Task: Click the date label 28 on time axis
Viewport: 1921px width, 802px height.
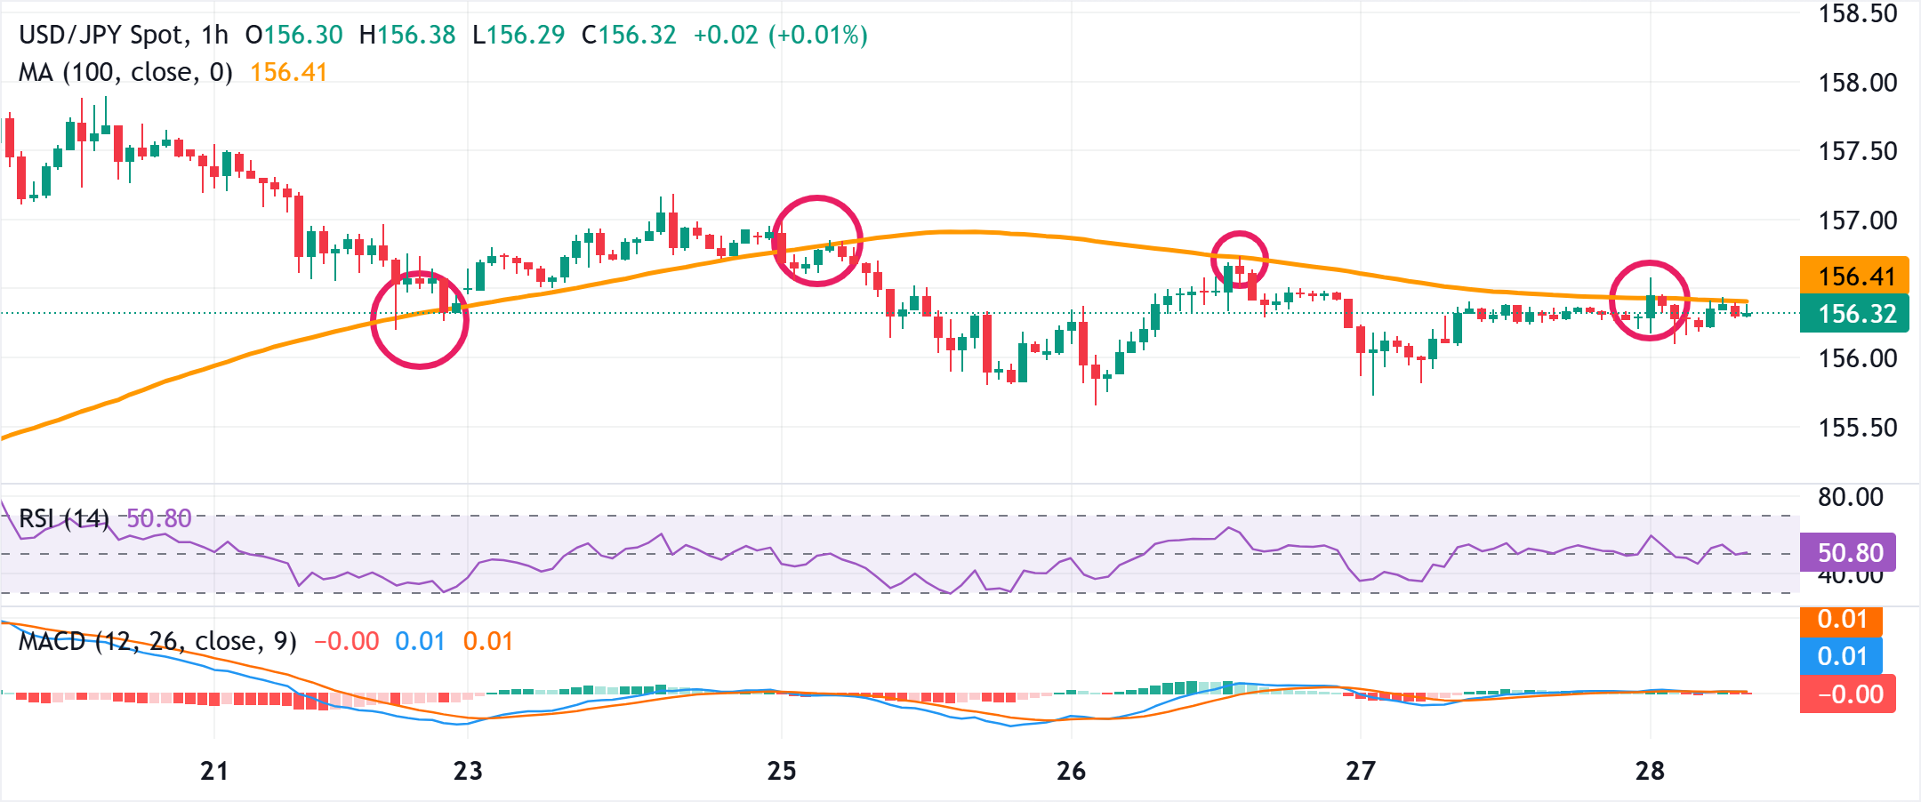Action: (x=1650, y=770)
